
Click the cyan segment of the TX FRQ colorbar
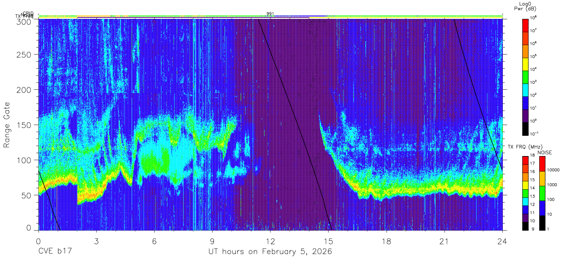[526, 202]
